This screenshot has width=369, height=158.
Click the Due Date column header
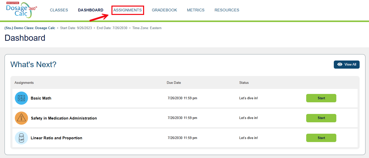(174, 83)
